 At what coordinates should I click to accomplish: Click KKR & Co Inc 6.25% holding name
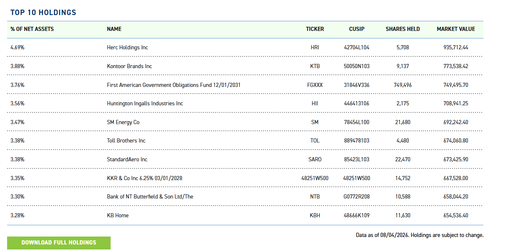click(144, 178)
